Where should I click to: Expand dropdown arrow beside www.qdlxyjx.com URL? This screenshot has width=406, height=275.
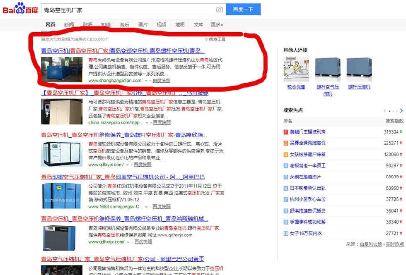[127, 165]
